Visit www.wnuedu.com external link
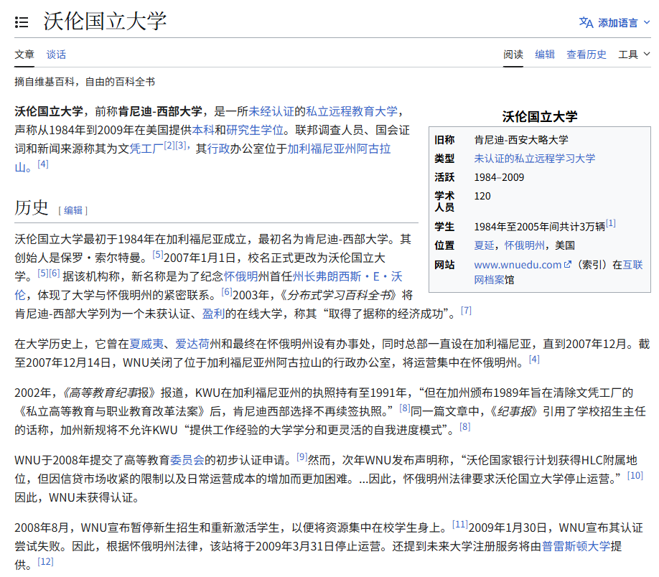The width and height of the screenshot is (659, 577). [518, 265]
